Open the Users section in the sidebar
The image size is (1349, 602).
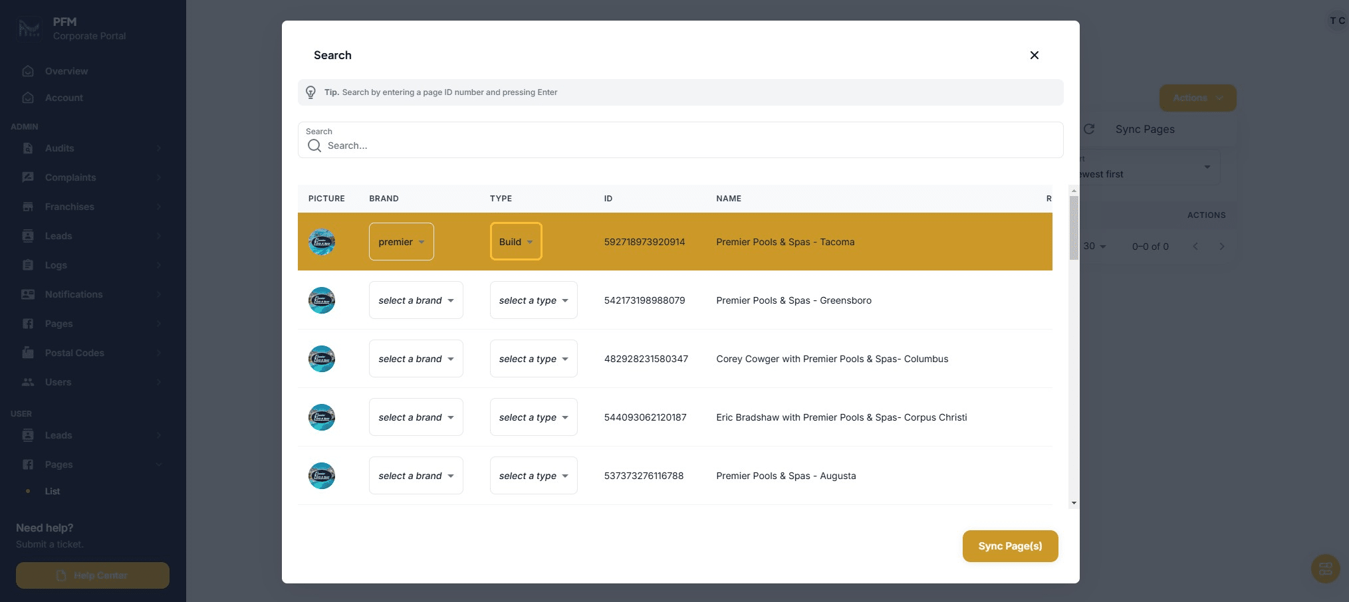click(59, 382)
